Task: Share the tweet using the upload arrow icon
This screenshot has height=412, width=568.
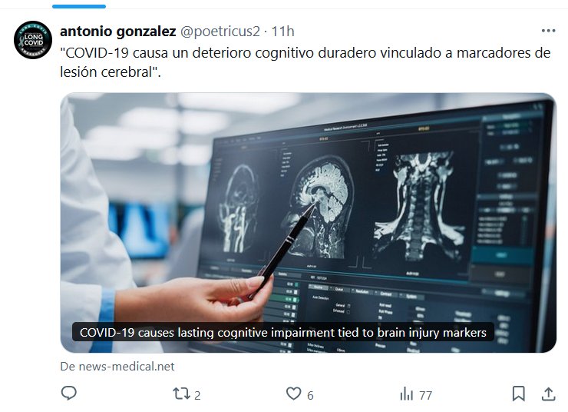Action: pyautogui.click(x=549, y=394)
